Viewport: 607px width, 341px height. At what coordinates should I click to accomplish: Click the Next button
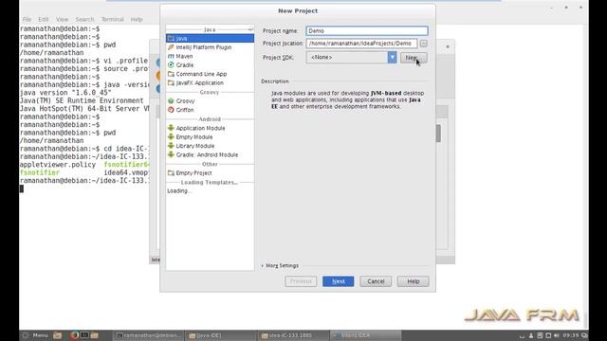coord(339,281)
